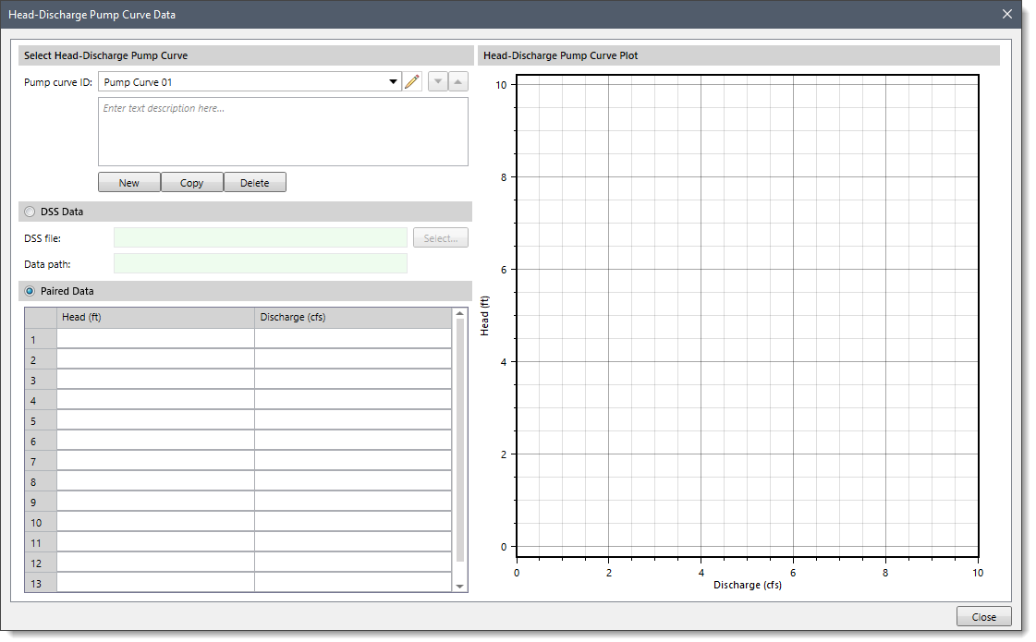Click the Head cell in row 1
The height and width of the screenshot is (642, 1036).
[x=155, y=339]
